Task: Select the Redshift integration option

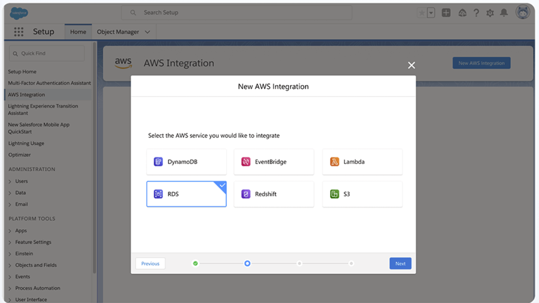Action: pos(274,194)
